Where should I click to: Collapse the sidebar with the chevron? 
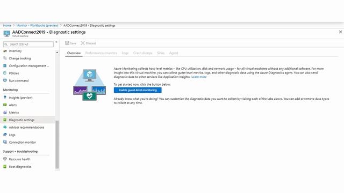tap(56, 42)
